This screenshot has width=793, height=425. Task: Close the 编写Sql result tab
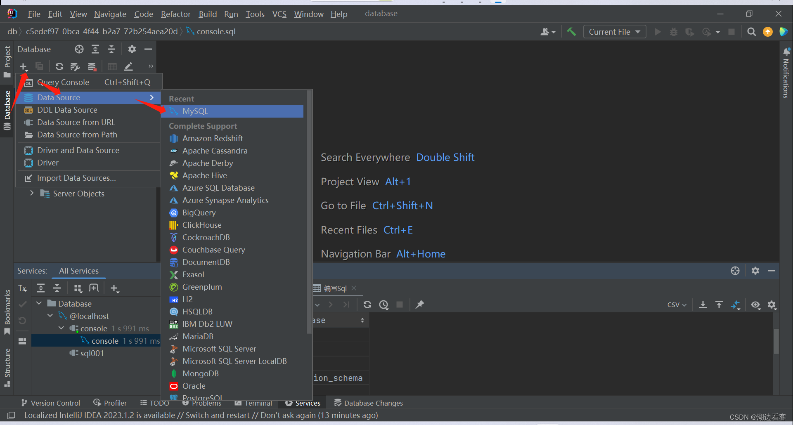click(x=354, y=288)
